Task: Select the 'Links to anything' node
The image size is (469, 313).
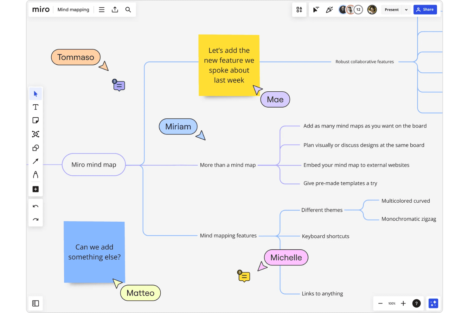Action: click(322, 294)
